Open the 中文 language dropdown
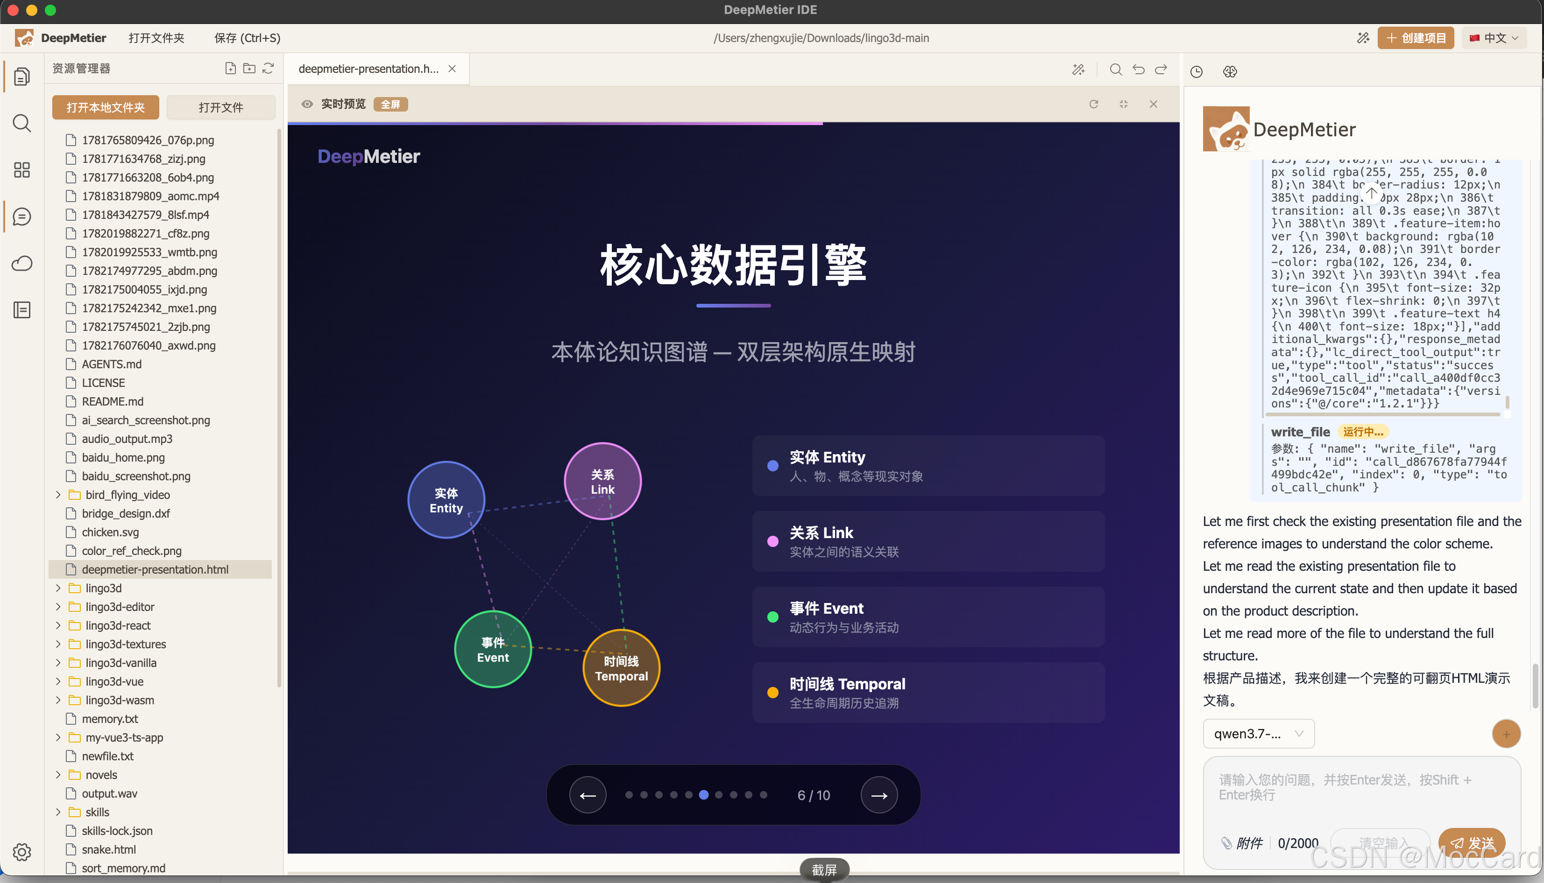The height and width of the screenshot is (883, 1544). 1494,38
